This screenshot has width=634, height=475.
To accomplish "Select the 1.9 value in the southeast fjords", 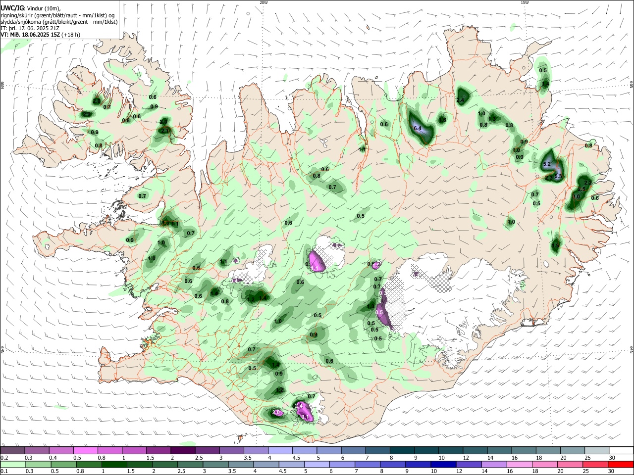I will (x=555, y=246).
